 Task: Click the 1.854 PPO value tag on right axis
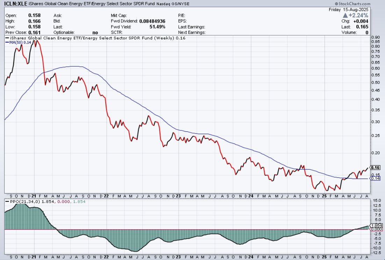tap(376, 226)
